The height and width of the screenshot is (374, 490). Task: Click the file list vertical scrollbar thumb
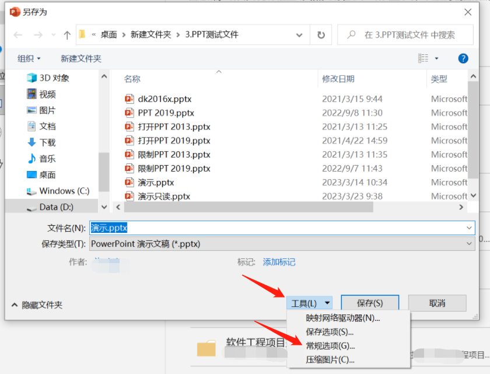pyautogui.click(x=473, y=130)
